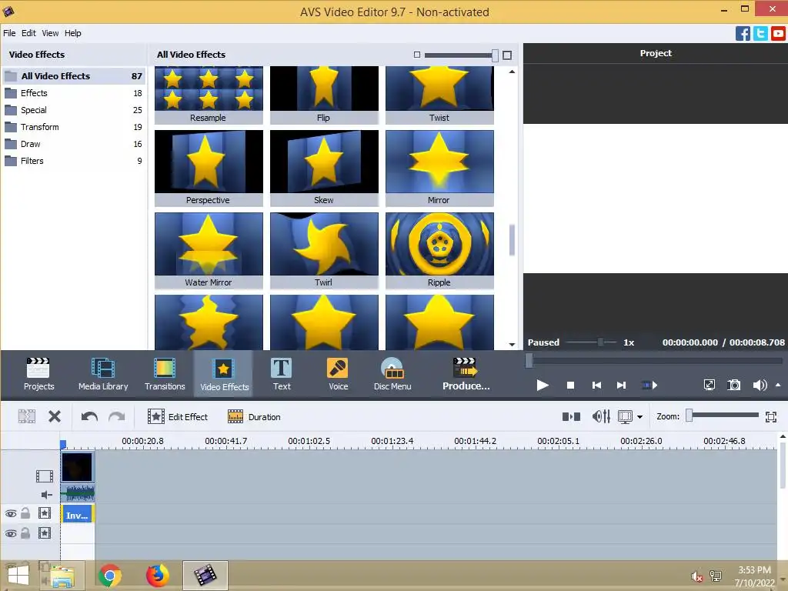Select large thumbnail size icon
The width and height of the screenshot is (788, 591).
tap(507, 55)
